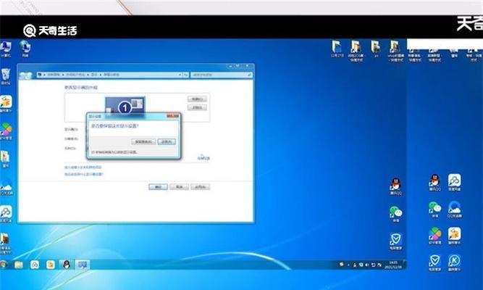This screenshot has height=290, width=483.
Task: Open the 12月27日 folder on desktop
Action: pos(337,49)
